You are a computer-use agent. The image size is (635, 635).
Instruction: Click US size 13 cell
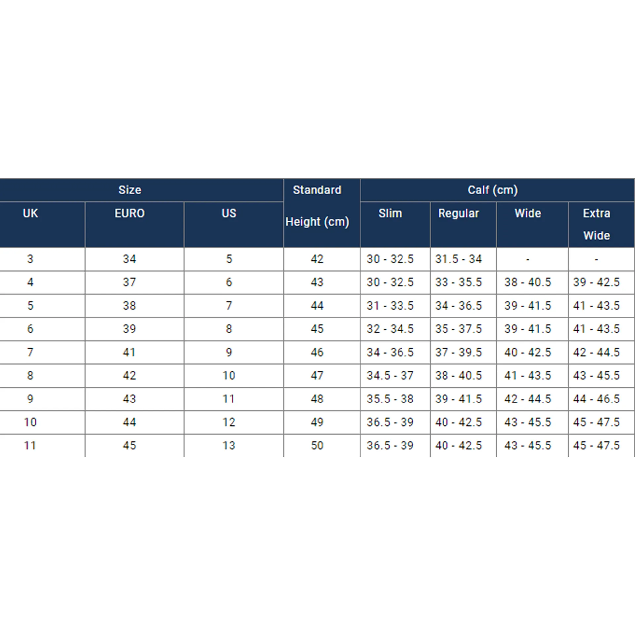coord(229,445)
